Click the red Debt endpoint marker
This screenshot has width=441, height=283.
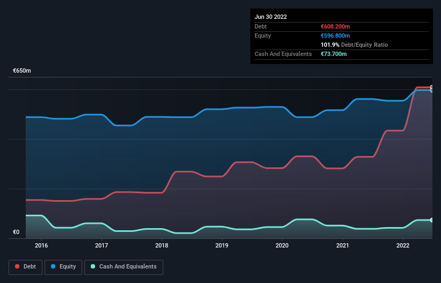coord(432,87)
